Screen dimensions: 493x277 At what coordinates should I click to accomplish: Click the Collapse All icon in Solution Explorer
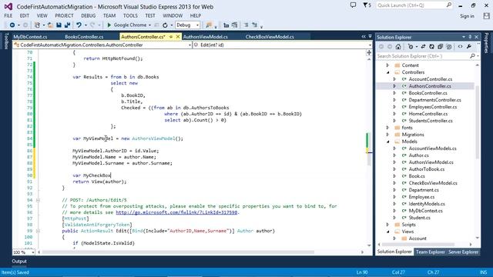click(x=440, y=46)
